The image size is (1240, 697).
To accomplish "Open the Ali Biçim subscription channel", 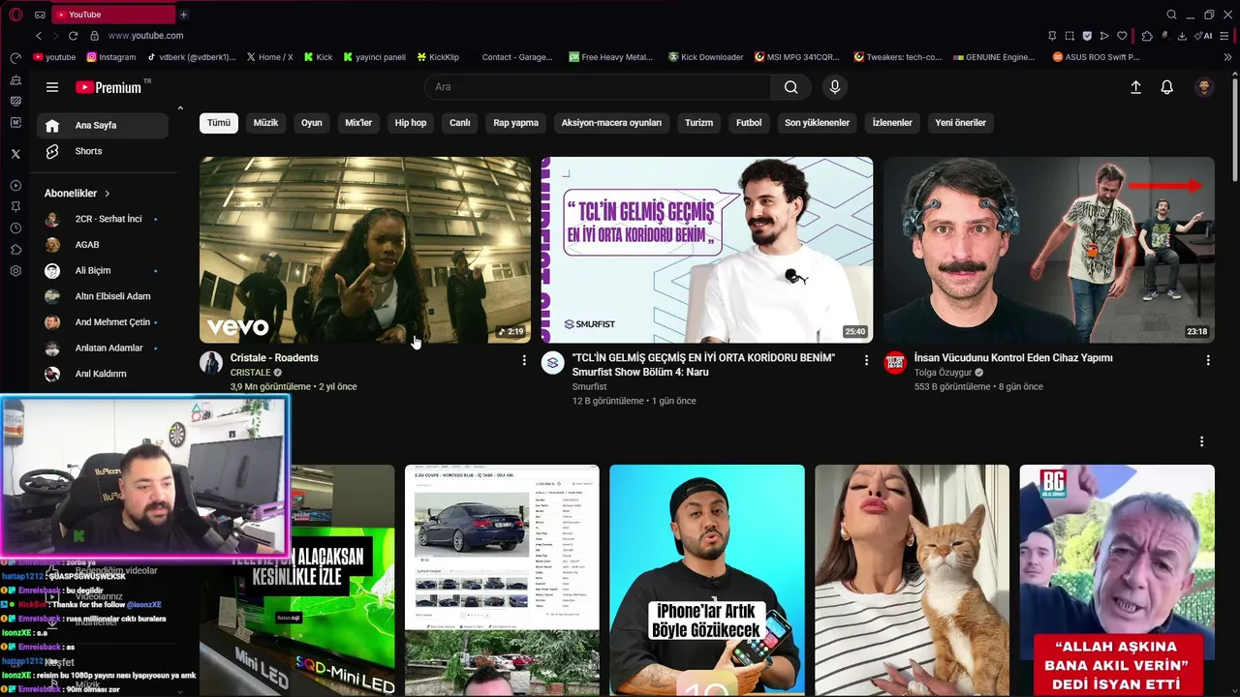I will [103, 270].
